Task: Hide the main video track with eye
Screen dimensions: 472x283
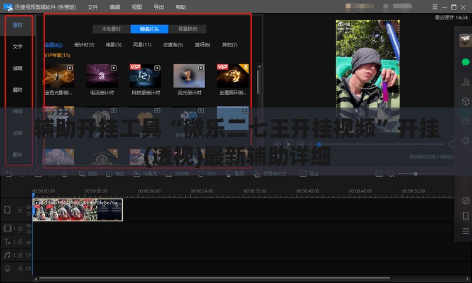Action: pos(28,207)
